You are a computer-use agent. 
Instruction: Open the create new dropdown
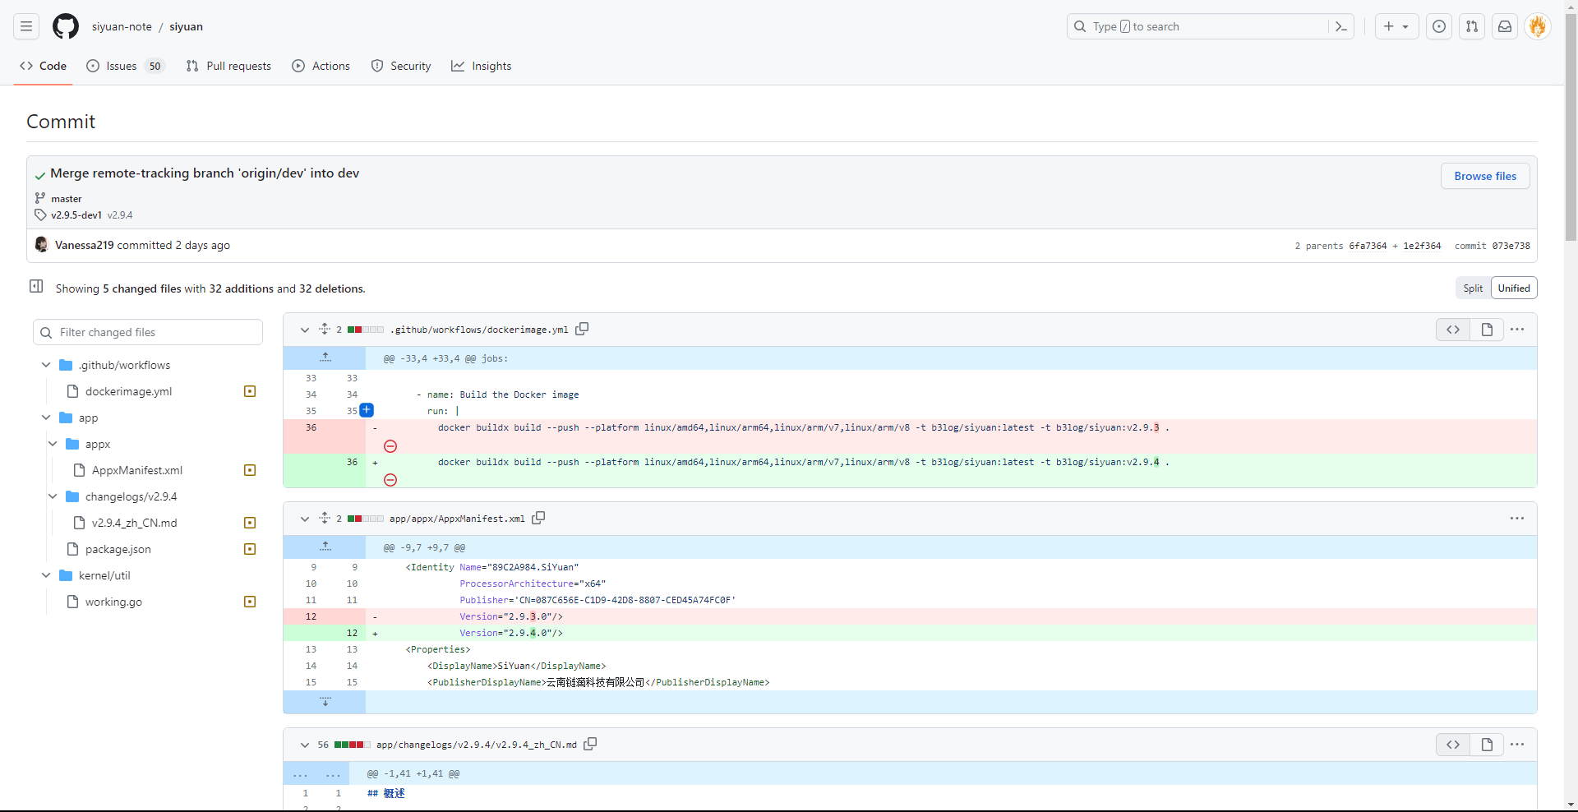pos(1396,26)
